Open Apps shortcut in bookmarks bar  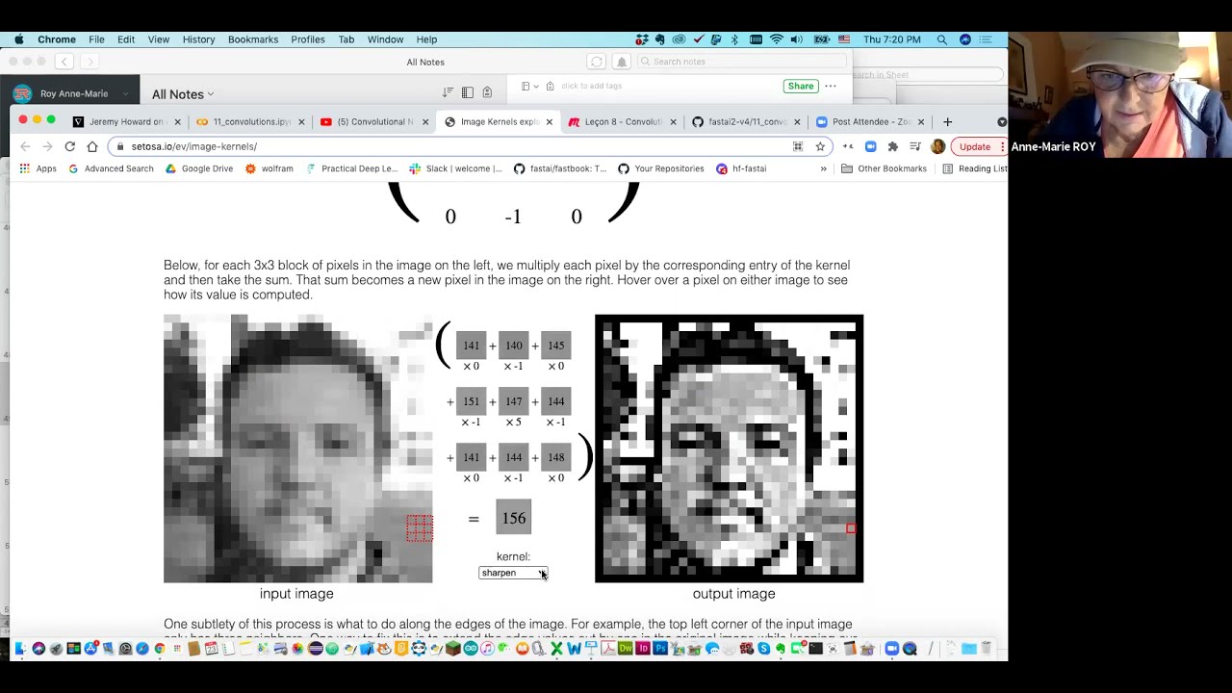click(38, 168)
